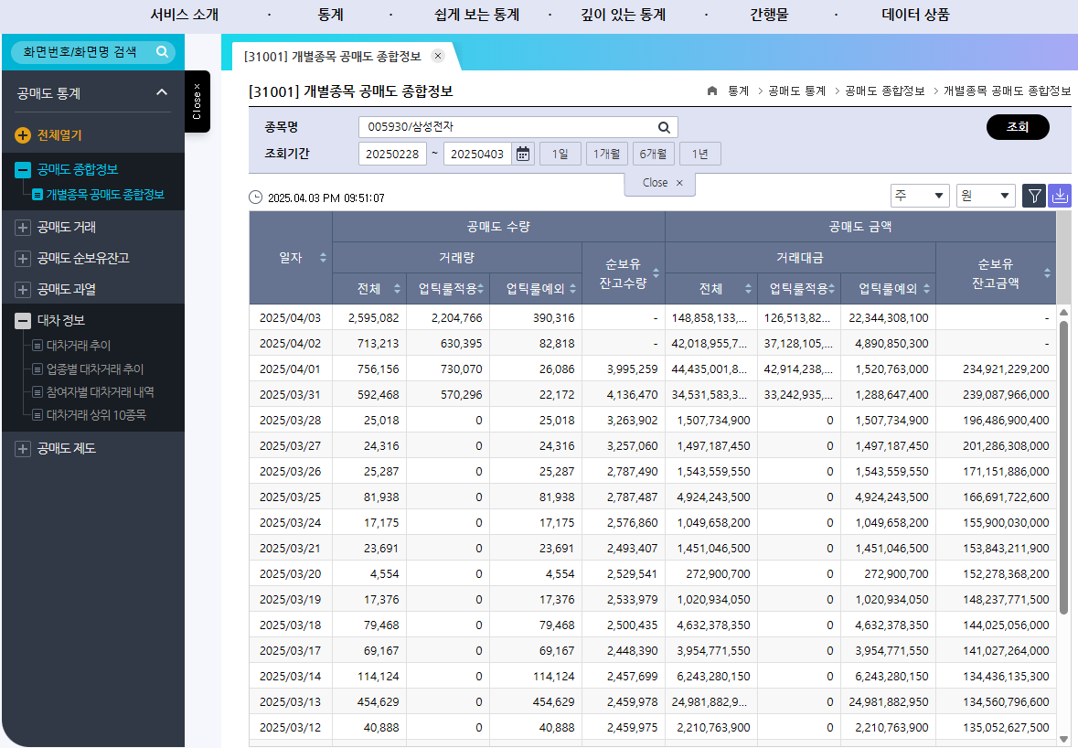The height and width of the screenshot is (748, 1078).
Task: Click the scrollbar down arrow
Action: click(x=1063, y=739)
